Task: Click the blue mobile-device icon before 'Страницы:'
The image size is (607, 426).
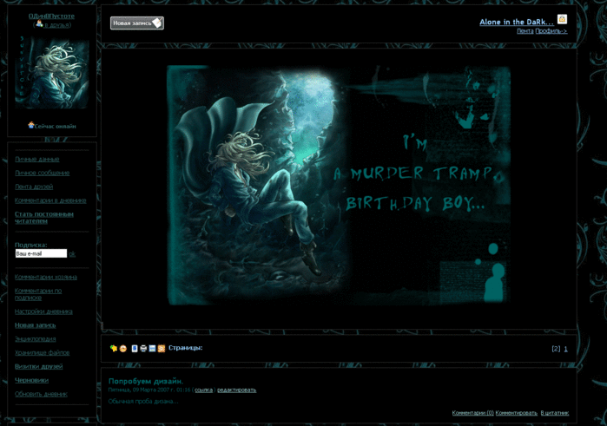Action: [x=135, y=349]
